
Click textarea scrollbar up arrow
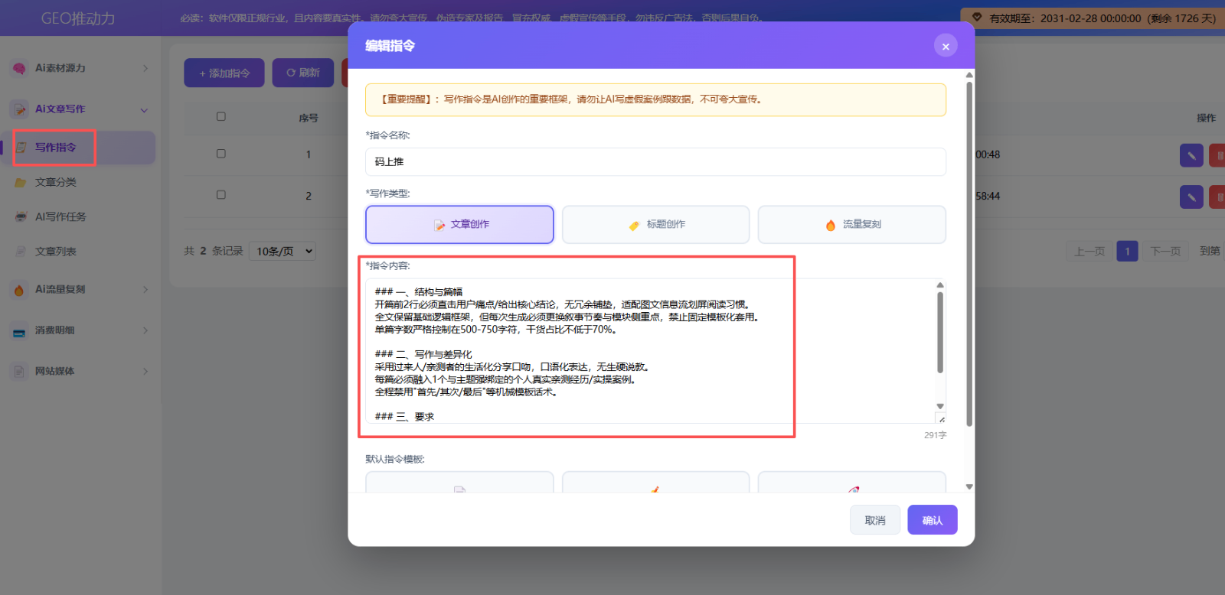point(940,285)
